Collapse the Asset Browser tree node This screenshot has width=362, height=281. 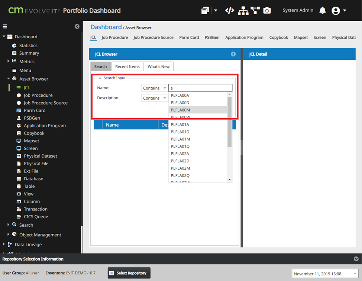tap(8, 78)
